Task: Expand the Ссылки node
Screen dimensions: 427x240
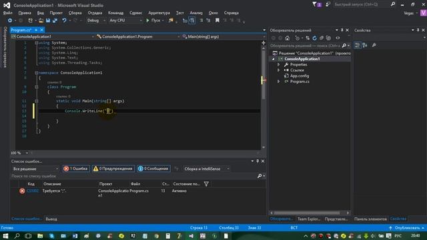Action: tap(278, 70)
